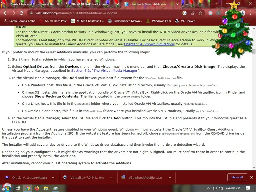Close the Chapter 4 Guest Additions tab
256x192 pixels.
point(177,4)
